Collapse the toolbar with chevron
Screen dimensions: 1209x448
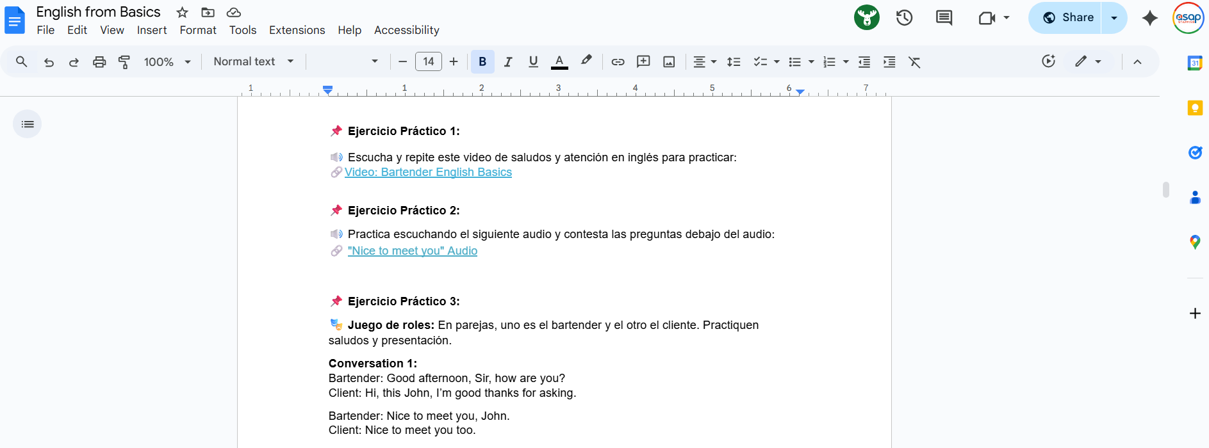[x=1137, y=62]
